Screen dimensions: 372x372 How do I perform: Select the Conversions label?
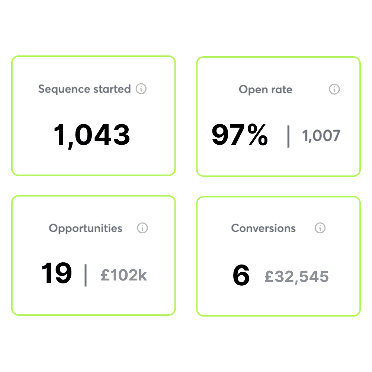(x=263, y=228)
